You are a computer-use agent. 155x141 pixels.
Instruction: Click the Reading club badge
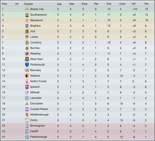click(x=27, y=54)
